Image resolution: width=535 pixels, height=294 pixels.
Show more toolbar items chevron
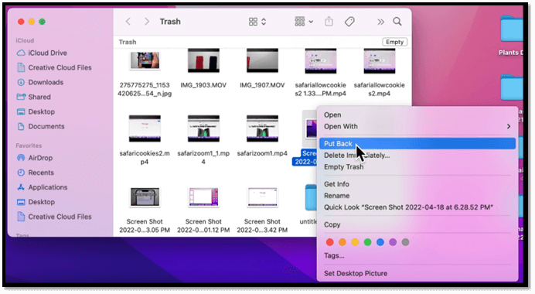coord(380,22)
